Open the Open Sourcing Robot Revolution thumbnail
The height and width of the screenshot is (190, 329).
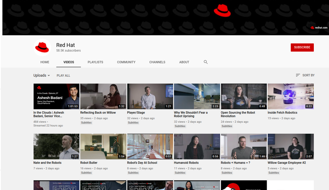(x=244, y=96)
